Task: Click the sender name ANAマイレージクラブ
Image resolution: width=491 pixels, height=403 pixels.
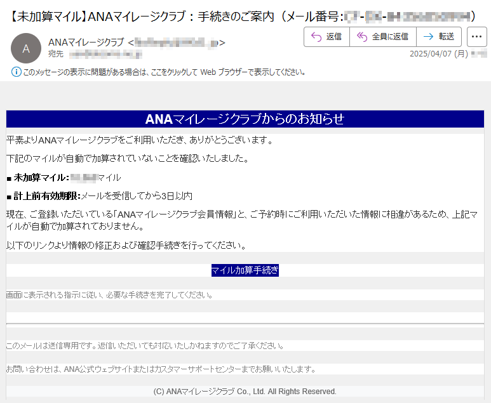Action: [86, 43]
